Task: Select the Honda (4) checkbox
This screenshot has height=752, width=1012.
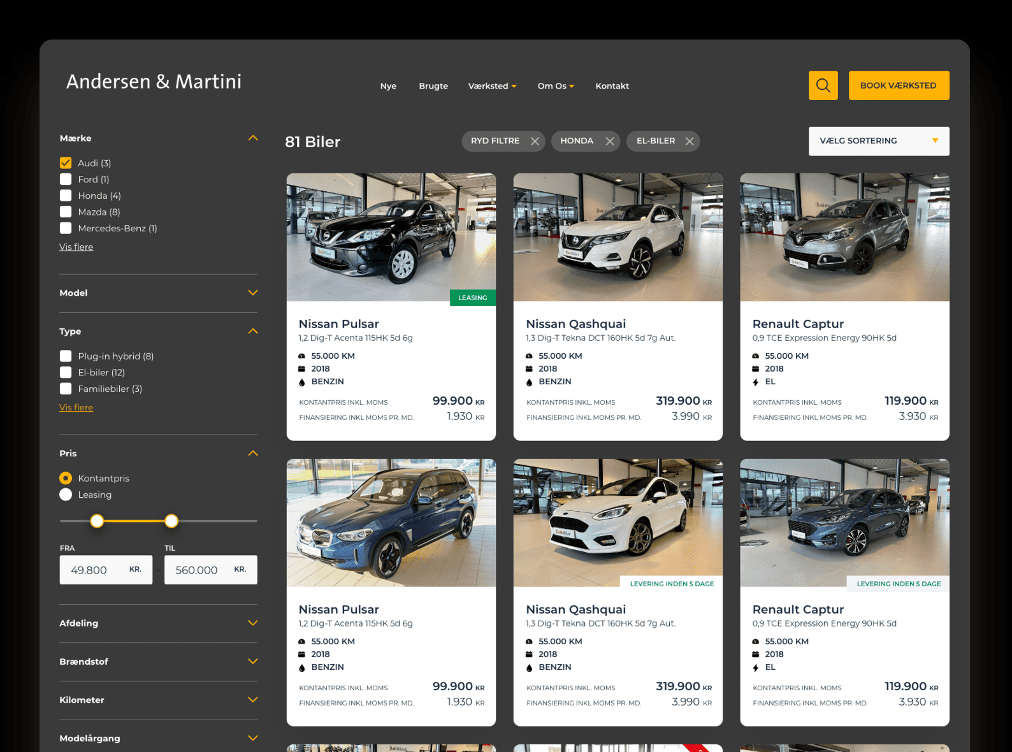Action: point(66,196)
